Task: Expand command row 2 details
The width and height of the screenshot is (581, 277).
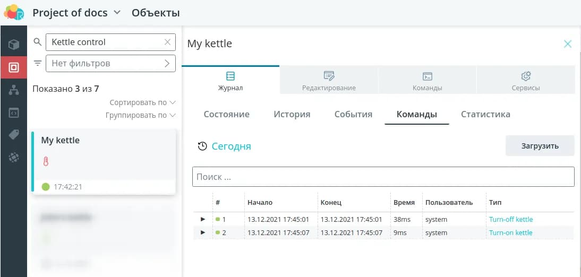Action: coord(202,232)
